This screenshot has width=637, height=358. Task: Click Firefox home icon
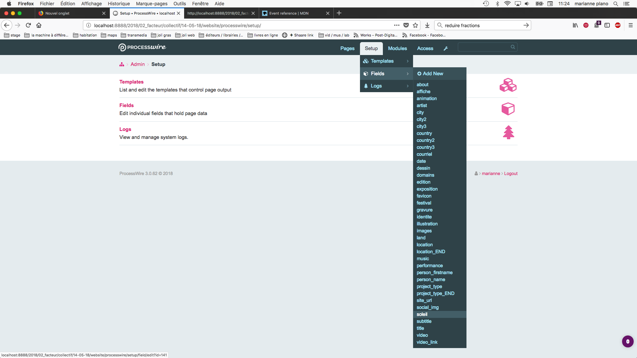tap(39, 25)
